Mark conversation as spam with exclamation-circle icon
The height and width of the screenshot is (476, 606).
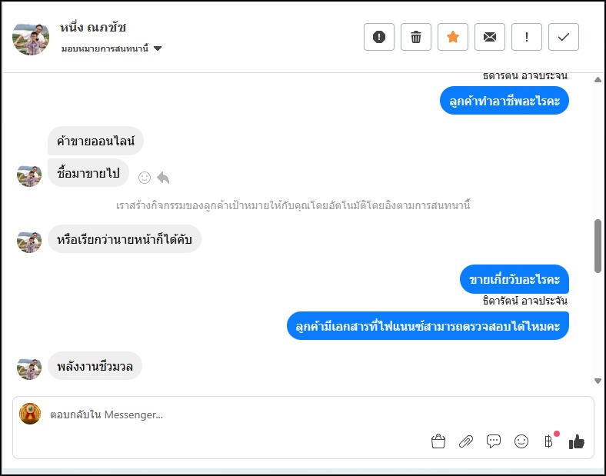point(379,37)
